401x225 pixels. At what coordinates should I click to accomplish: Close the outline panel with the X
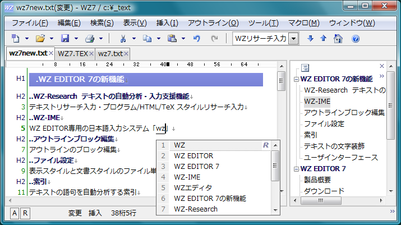pos(382,66)
